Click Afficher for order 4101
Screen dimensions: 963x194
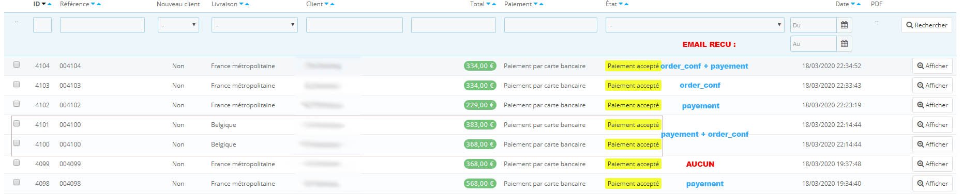(932, 125)
